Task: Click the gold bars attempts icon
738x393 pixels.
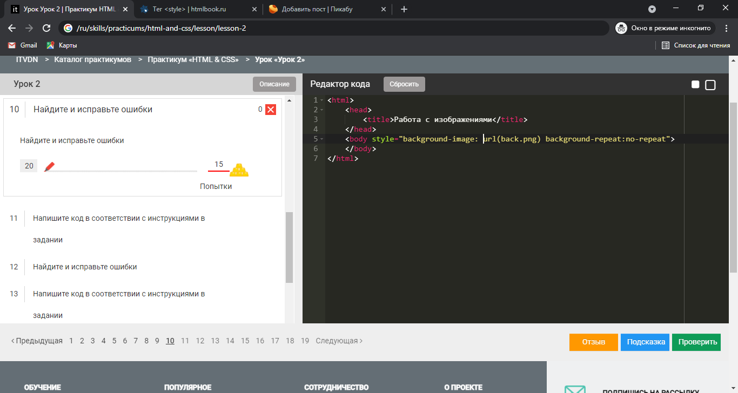Action: pyautogui.click(x=239, y=170)
